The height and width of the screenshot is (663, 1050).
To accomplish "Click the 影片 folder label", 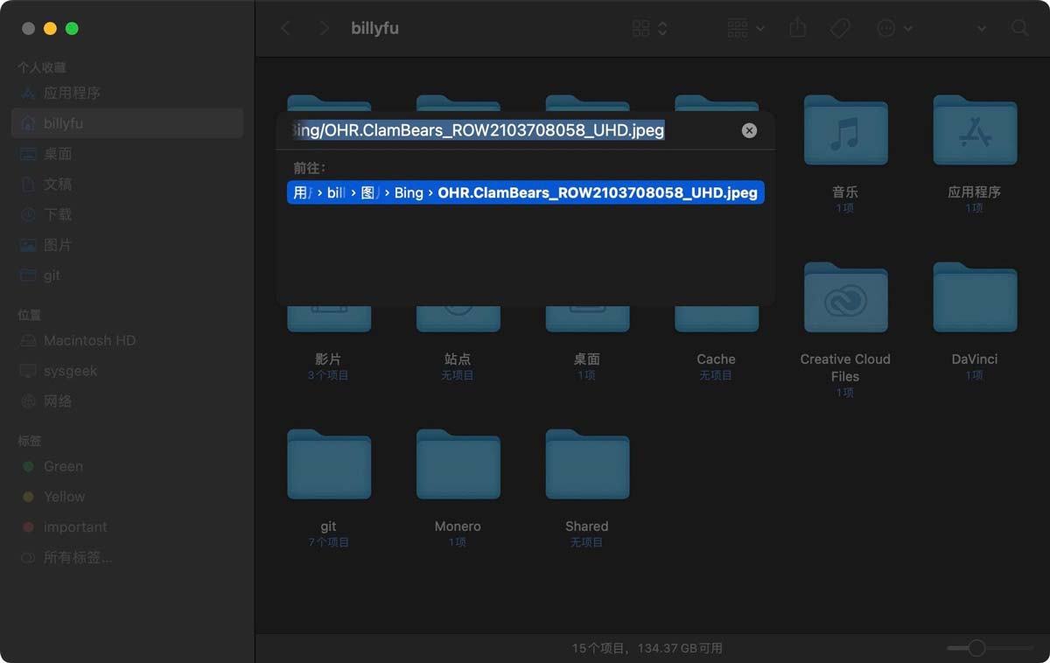I will click(328, 359).
